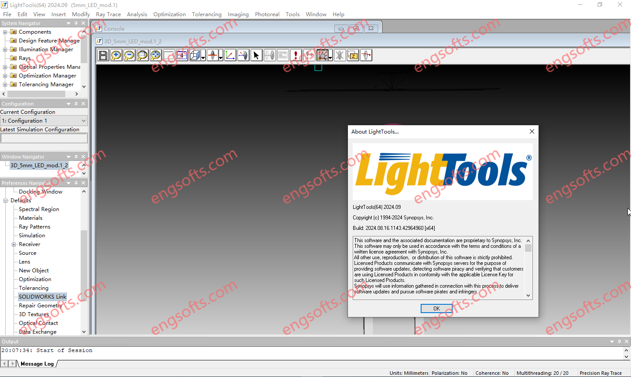This screenshot has width=631, height=377.
Task: Open the File menu
Action: (x=7, y=14)
